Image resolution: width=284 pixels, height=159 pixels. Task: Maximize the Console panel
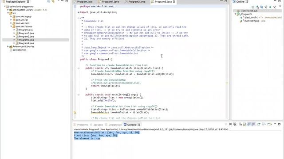[x=279, y=124]
